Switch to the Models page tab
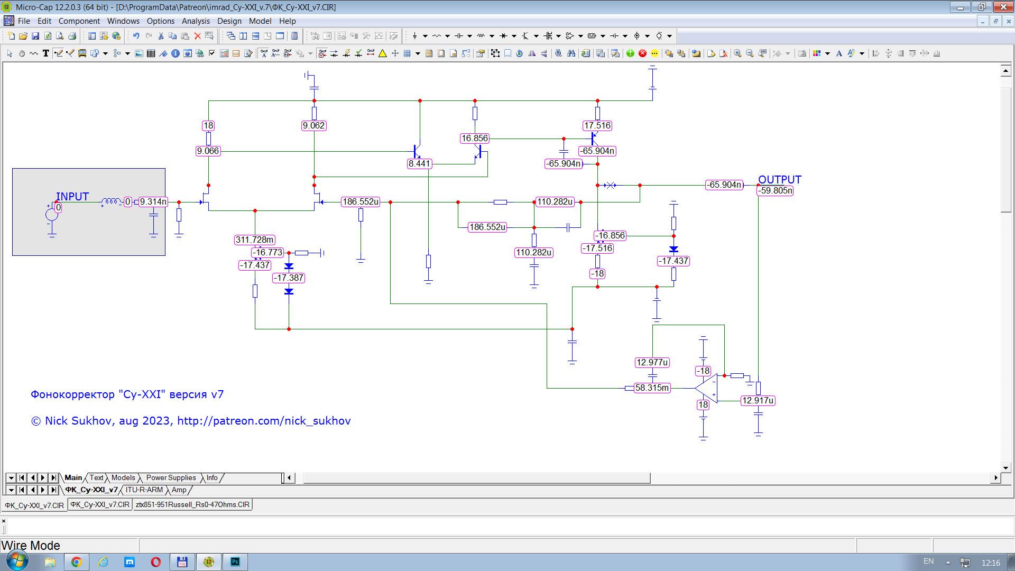This screenshot has height=571, width=1015. (123, 477)
